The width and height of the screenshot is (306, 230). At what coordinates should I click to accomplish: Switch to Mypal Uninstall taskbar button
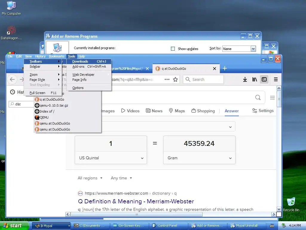point(247,226)
